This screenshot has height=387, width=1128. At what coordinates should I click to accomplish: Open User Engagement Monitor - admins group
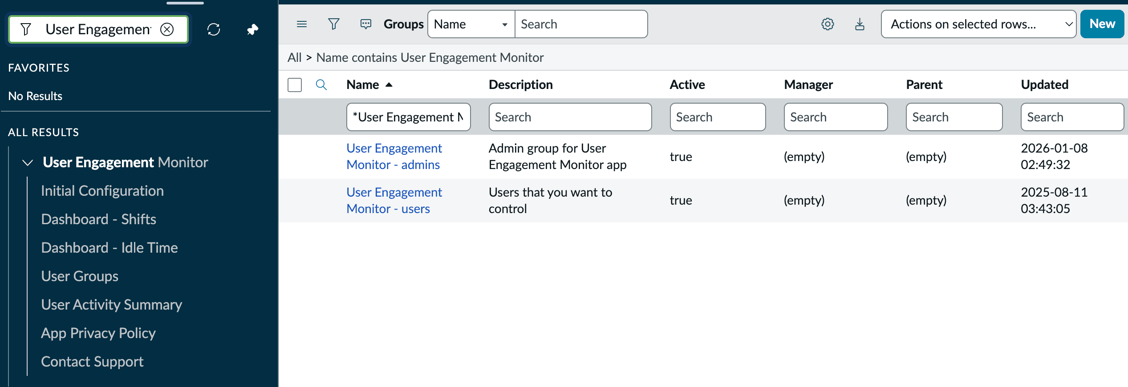tap(394, 156)
